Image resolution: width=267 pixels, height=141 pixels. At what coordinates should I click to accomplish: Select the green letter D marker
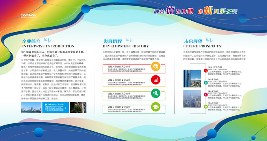(206, 107)
